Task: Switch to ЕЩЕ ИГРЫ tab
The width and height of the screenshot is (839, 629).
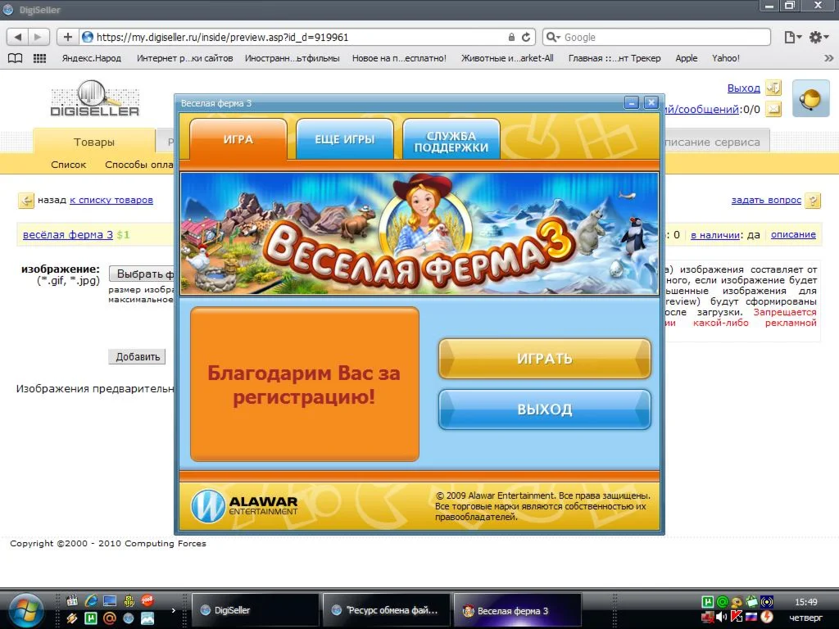Action: (345, 139)
